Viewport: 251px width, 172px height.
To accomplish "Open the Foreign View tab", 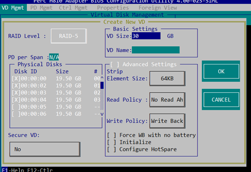I will pyautogui.click(x=157, y=8).
